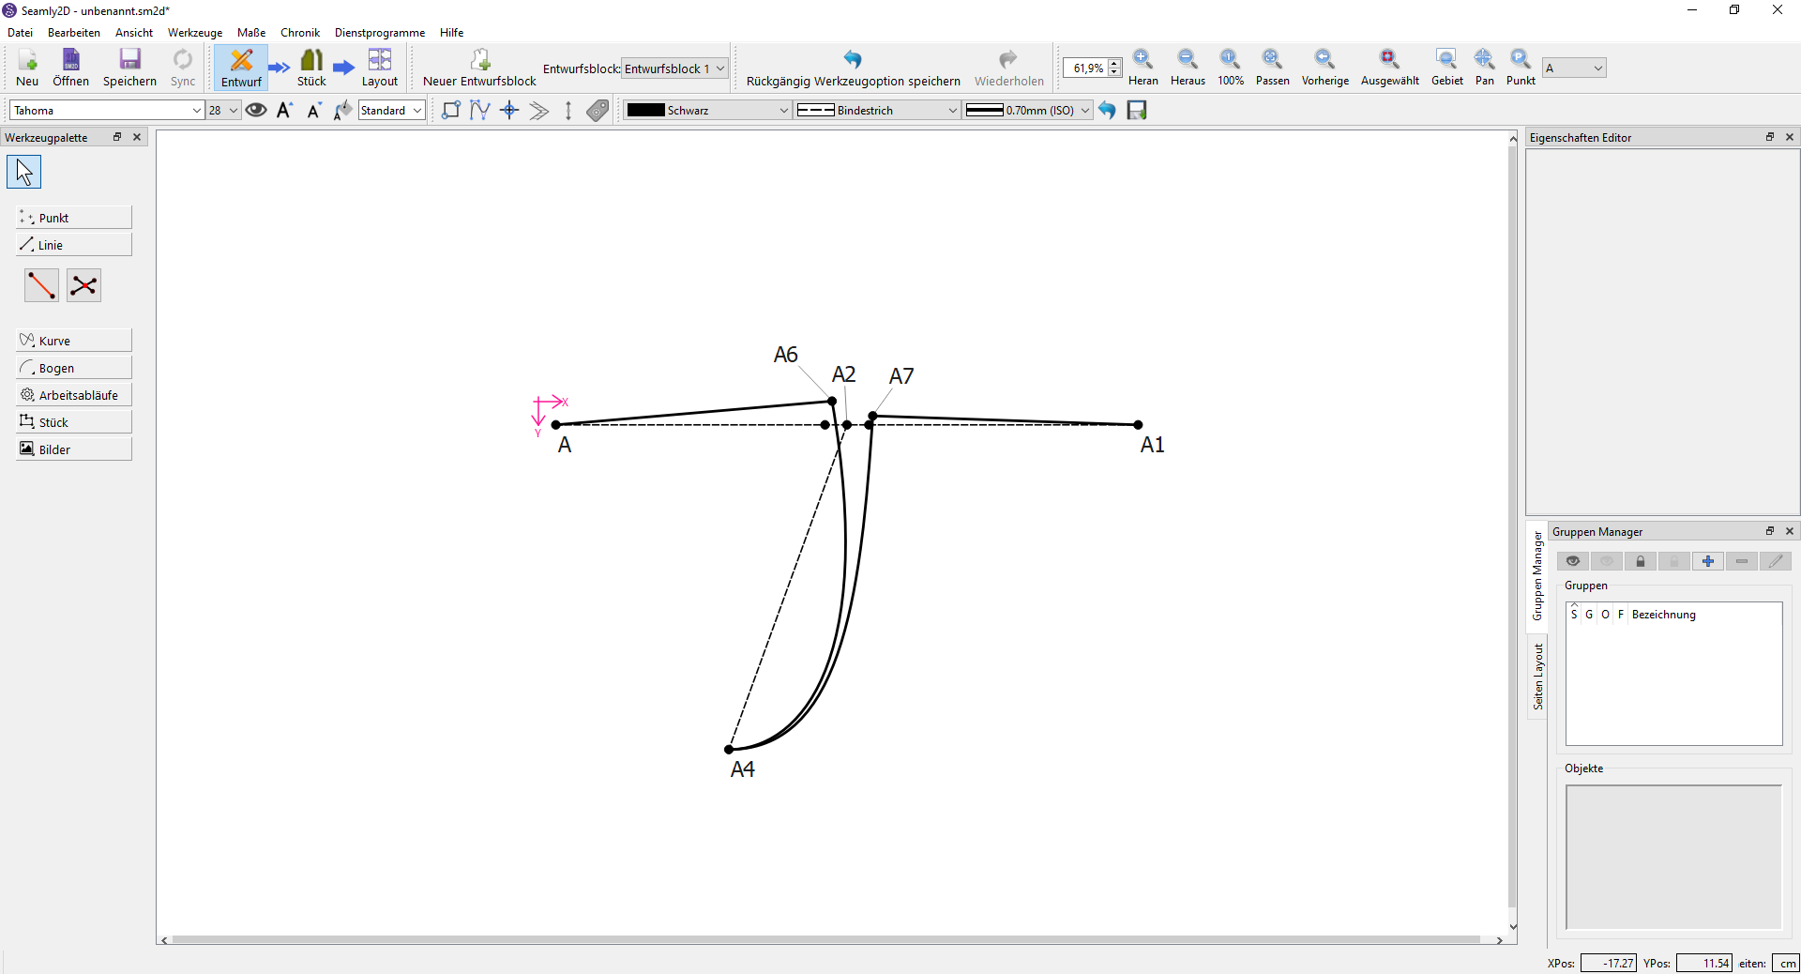Activate the Pan tool
This screenshot has height=974, width=1801.
1484,60
